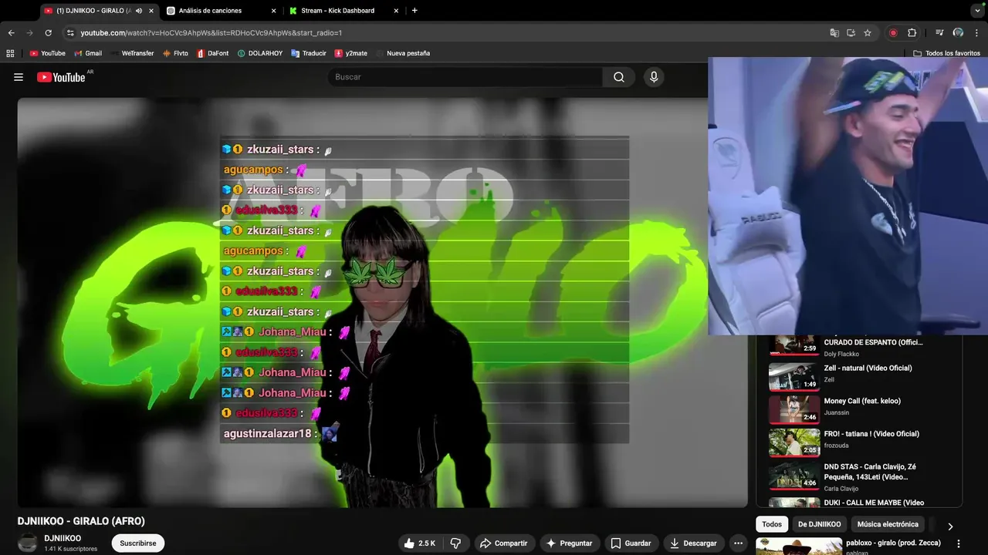Open the DaFont bookmark
This screenshot has height=555, width=988.
pyautogui.click(x=213, y=53)
